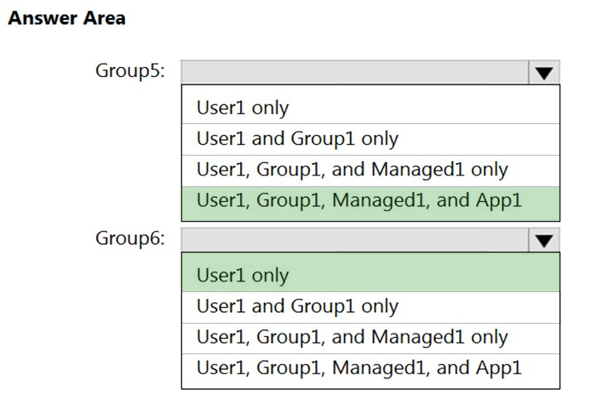Choose the green highlighted option in Group6 list
This screenshot has width=590, height=394.
click(370, 275)
